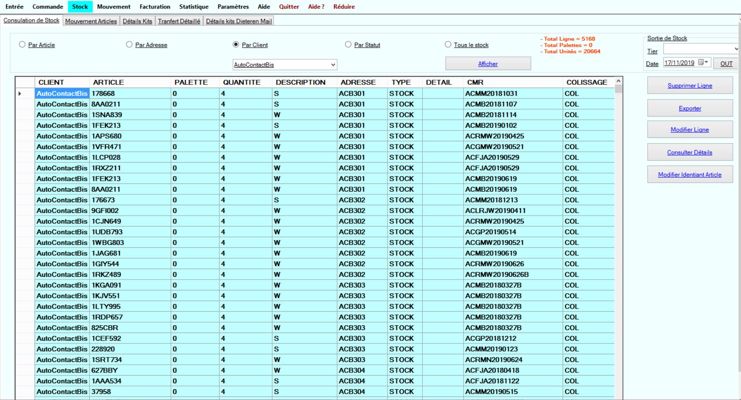Click the Consulter Détails button
This screenshot has height=400, width=741.
click(x=690, y=152)
